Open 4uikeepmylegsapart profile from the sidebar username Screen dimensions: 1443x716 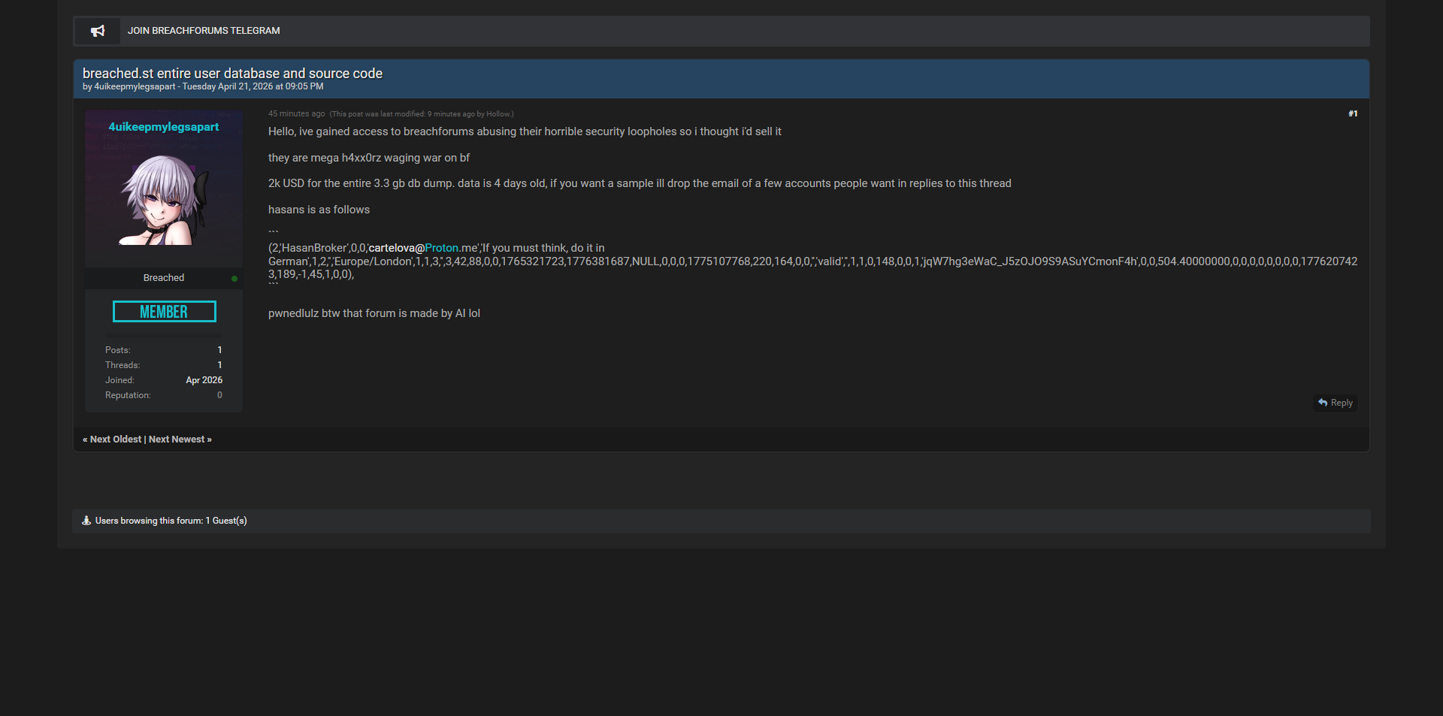point(164,127)
